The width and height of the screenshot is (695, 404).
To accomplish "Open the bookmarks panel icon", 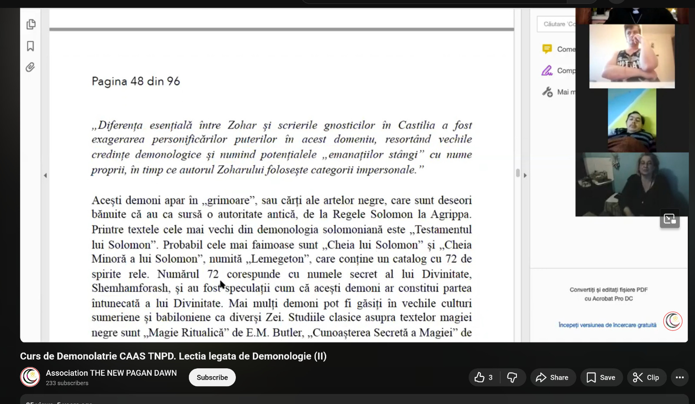I will (30, 46).
